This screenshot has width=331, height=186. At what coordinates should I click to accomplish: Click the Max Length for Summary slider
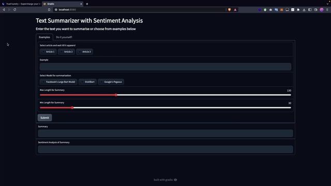[x=165, y=95]
